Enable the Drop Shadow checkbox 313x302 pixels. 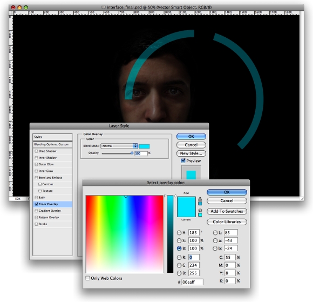(36, 151)
